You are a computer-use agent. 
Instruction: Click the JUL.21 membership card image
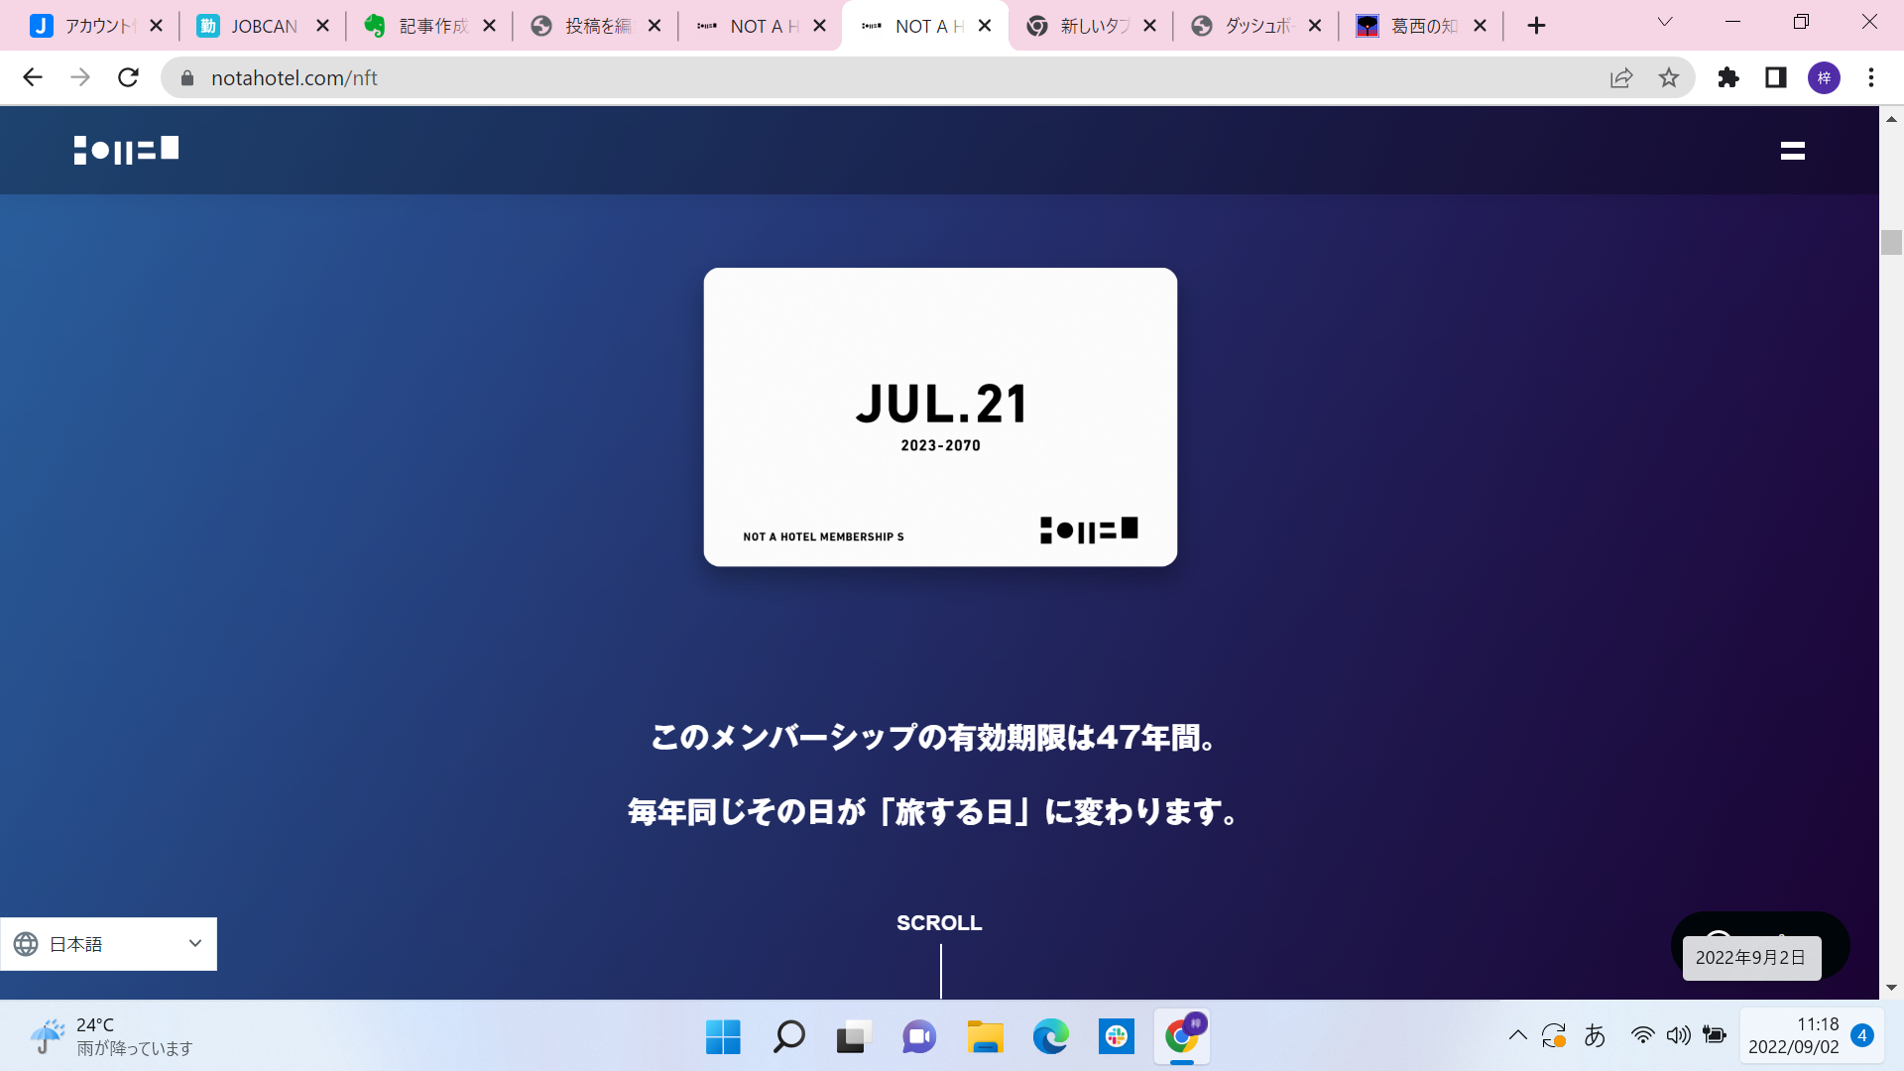coord(940,416)
